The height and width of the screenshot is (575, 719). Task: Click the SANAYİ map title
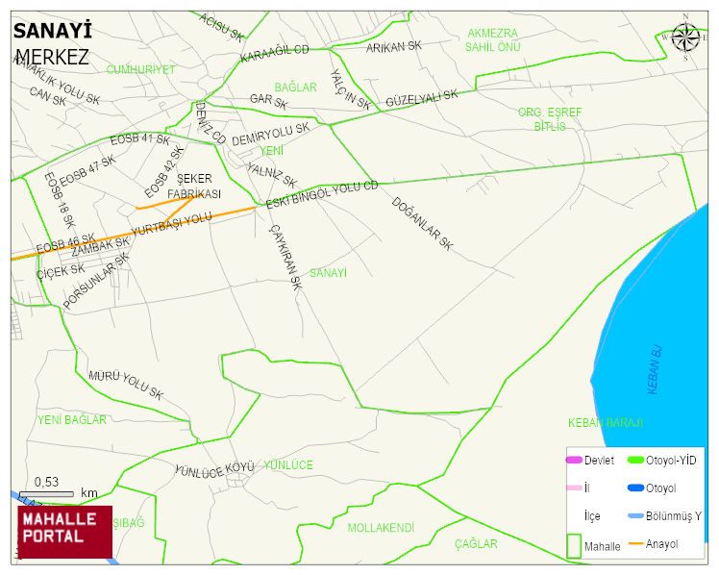click(52, 31)
